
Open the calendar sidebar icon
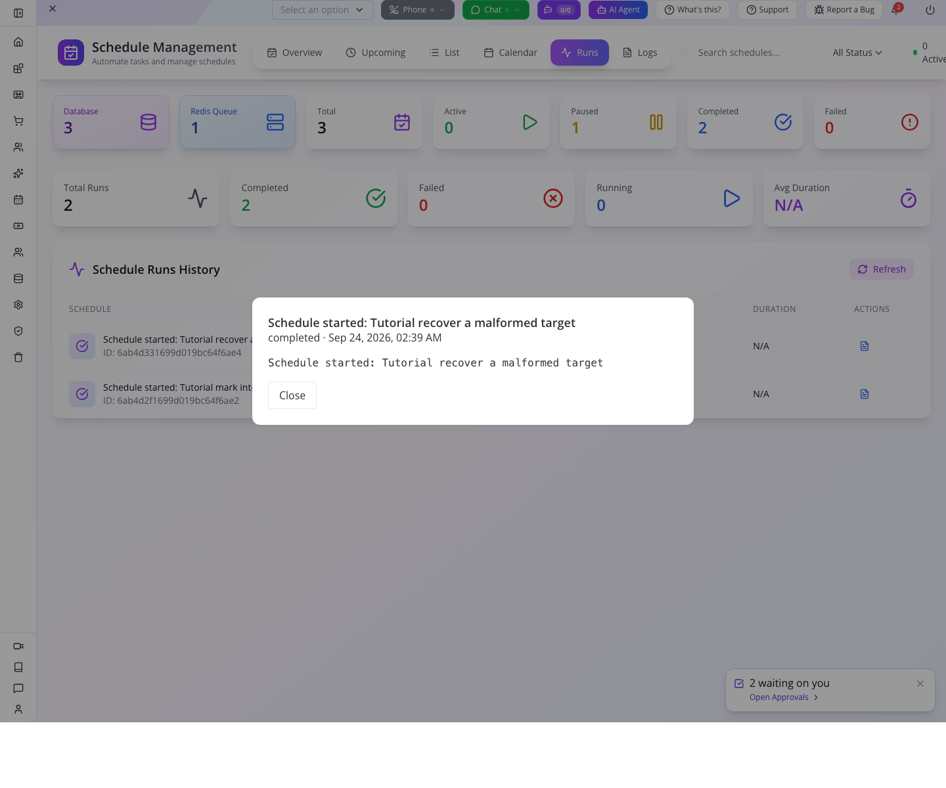pyautogui.click(x=18, y=200)
